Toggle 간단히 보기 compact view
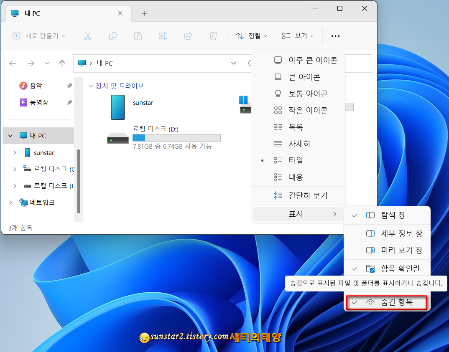449x352 pixels. click(x=298, y=195)
